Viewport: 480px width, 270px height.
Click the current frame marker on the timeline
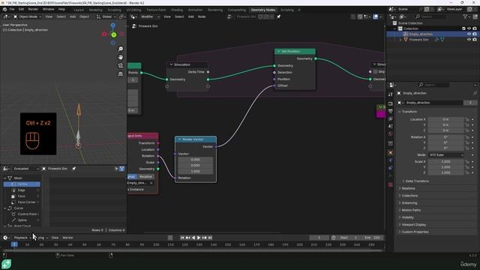pos(14,244)
